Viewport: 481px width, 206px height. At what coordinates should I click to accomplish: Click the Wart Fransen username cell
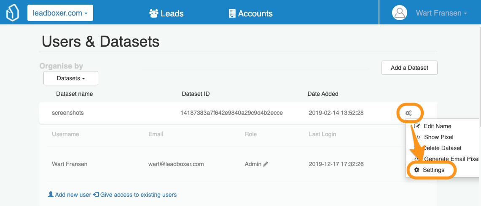(70, 164)
